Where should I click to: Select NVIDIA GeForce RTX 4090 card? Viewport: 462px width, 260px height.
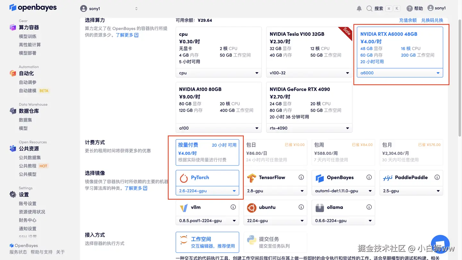click(x=309, y=102)
